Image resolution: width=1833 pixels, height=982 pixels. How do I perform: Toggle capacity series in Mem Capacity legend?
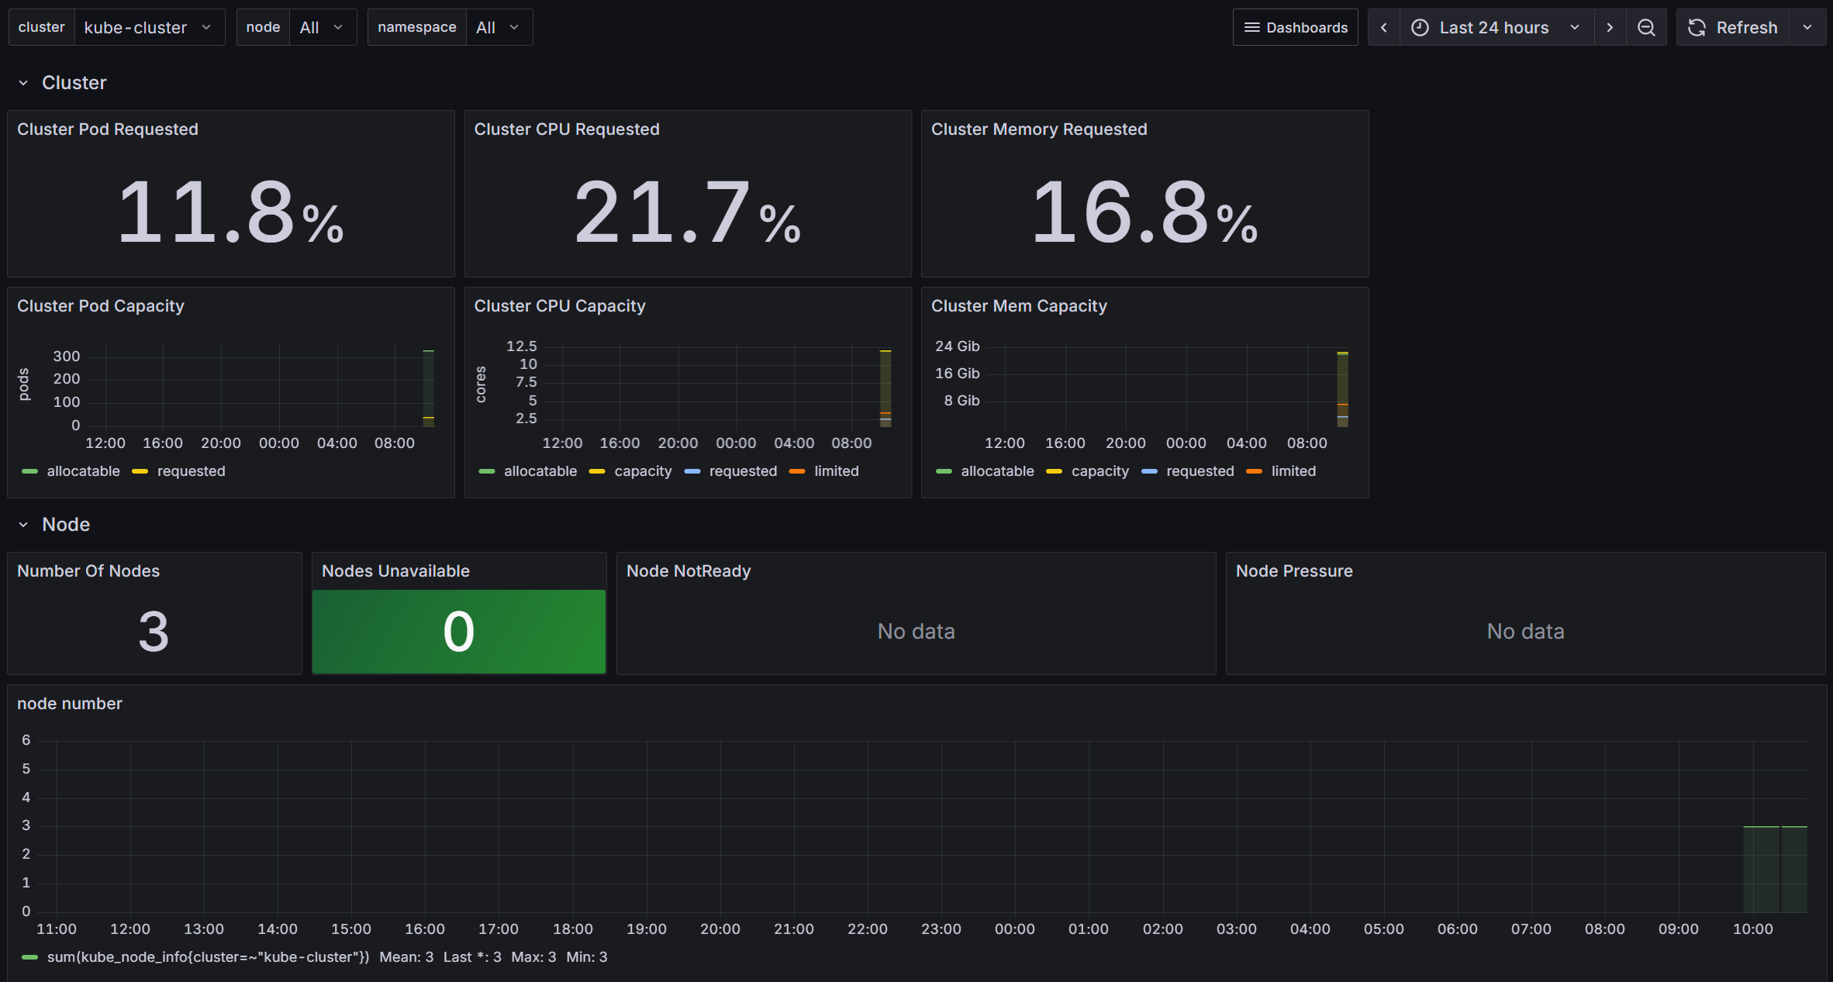(x=1099, y=471)
